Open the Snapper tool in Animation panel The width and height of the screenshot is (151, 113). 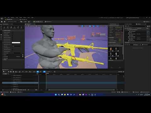pyautogui.click(x=14, y=27)
